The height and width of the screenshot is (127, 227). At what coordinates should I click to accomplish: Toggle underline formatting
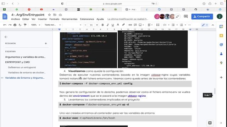[x=113, y=25]
